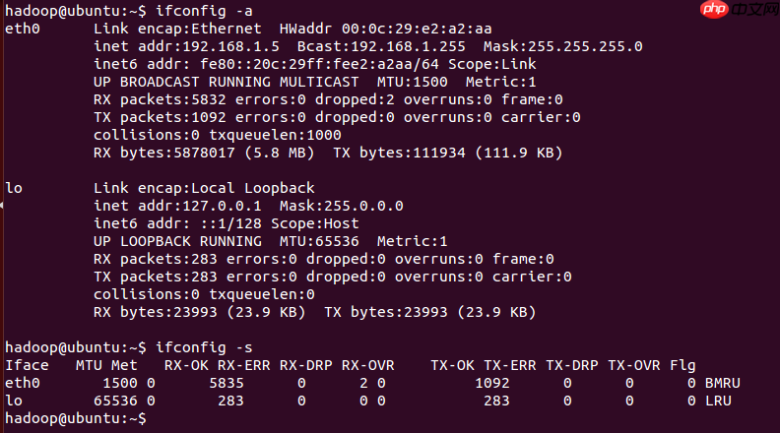The image size is (780, 433).
Task: Click the Mask:255.255.255.0 value
Action: pyautogui.click(x=562, y=46)
